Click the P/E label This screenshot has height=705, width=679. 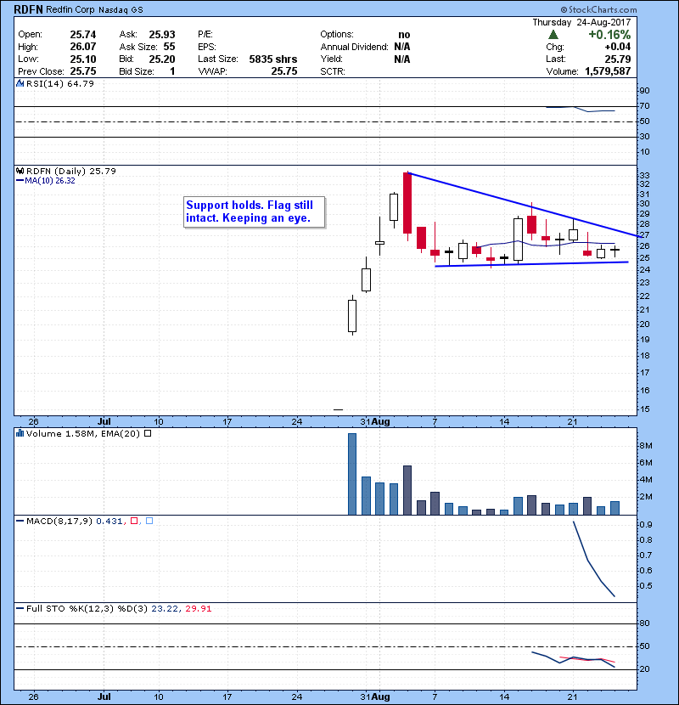(205, 35)
